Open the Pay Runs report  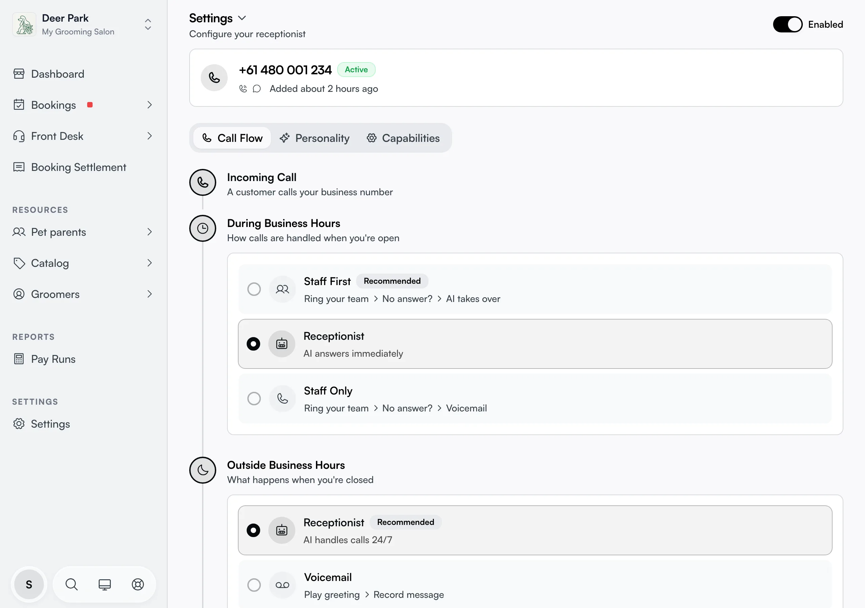coord(53,359)
